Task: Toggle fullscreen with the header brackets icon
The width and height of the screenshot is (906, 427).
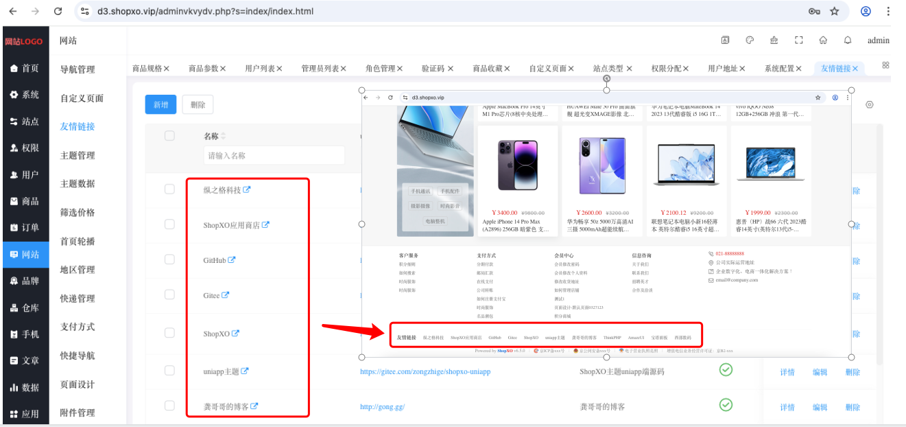Action: pos(798,41)
